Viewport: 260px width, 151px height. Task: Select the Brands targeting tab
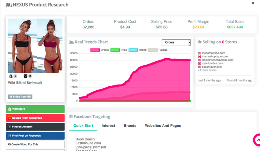tap(130, 126)
